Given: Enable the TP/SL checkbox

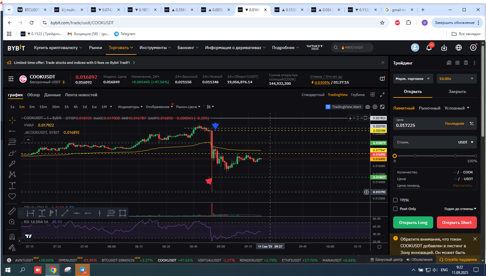Looking at the screenshot, I should click(x=395, y=200).
